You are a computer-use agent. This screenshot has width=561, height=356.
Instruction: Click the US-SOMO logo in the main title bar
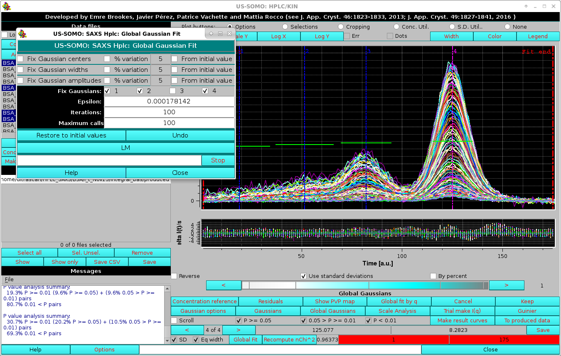tap(6, 6)
